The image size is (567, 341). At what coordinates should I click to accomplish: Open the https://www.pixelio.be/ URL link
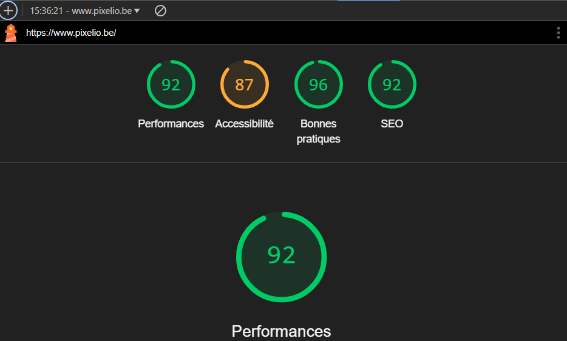[71, 33]
